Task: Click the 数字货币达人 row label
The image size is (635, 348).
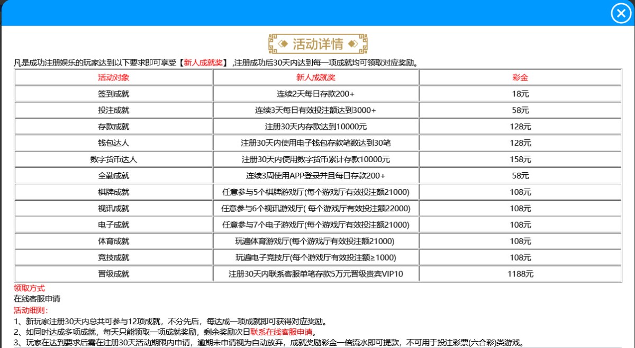Action: (114, 159)
